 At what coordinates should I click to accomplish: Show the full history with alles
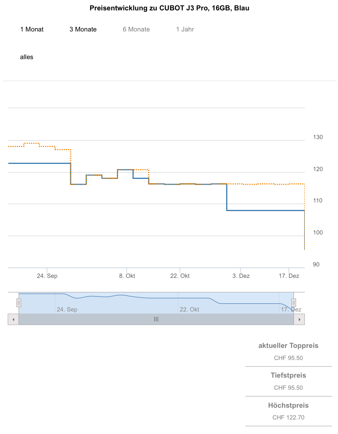coord(27,57)
